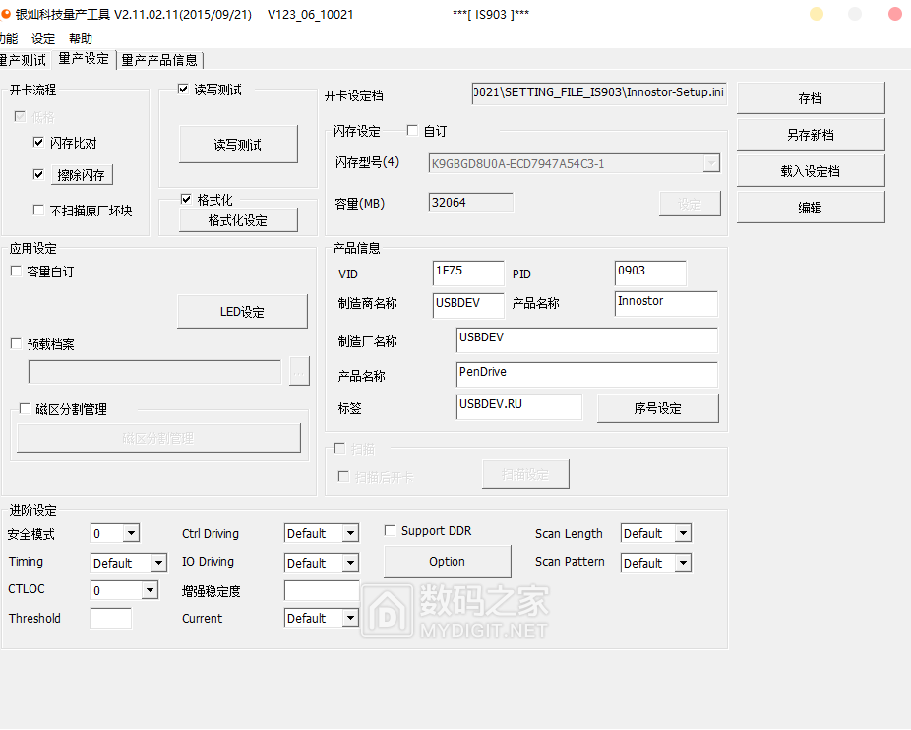Enable the 容量自订 checkbox
The image size is (911, 730).
[x=18, y=272]
